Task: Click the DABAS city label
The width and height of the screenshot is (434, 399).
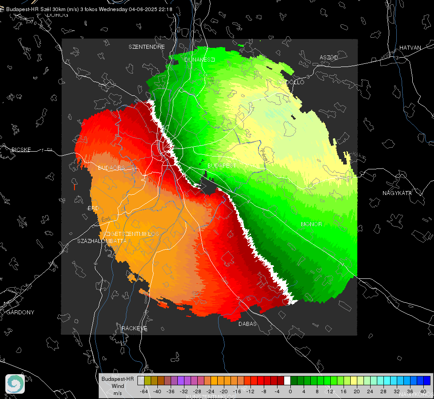Action: click(248, 324)
